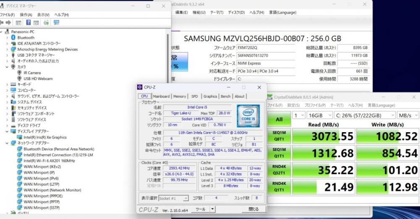The height and width of the screenshot is (219, 420).
Task: Open 操作(A) menu in Device Manager
Action: [26, 15]
